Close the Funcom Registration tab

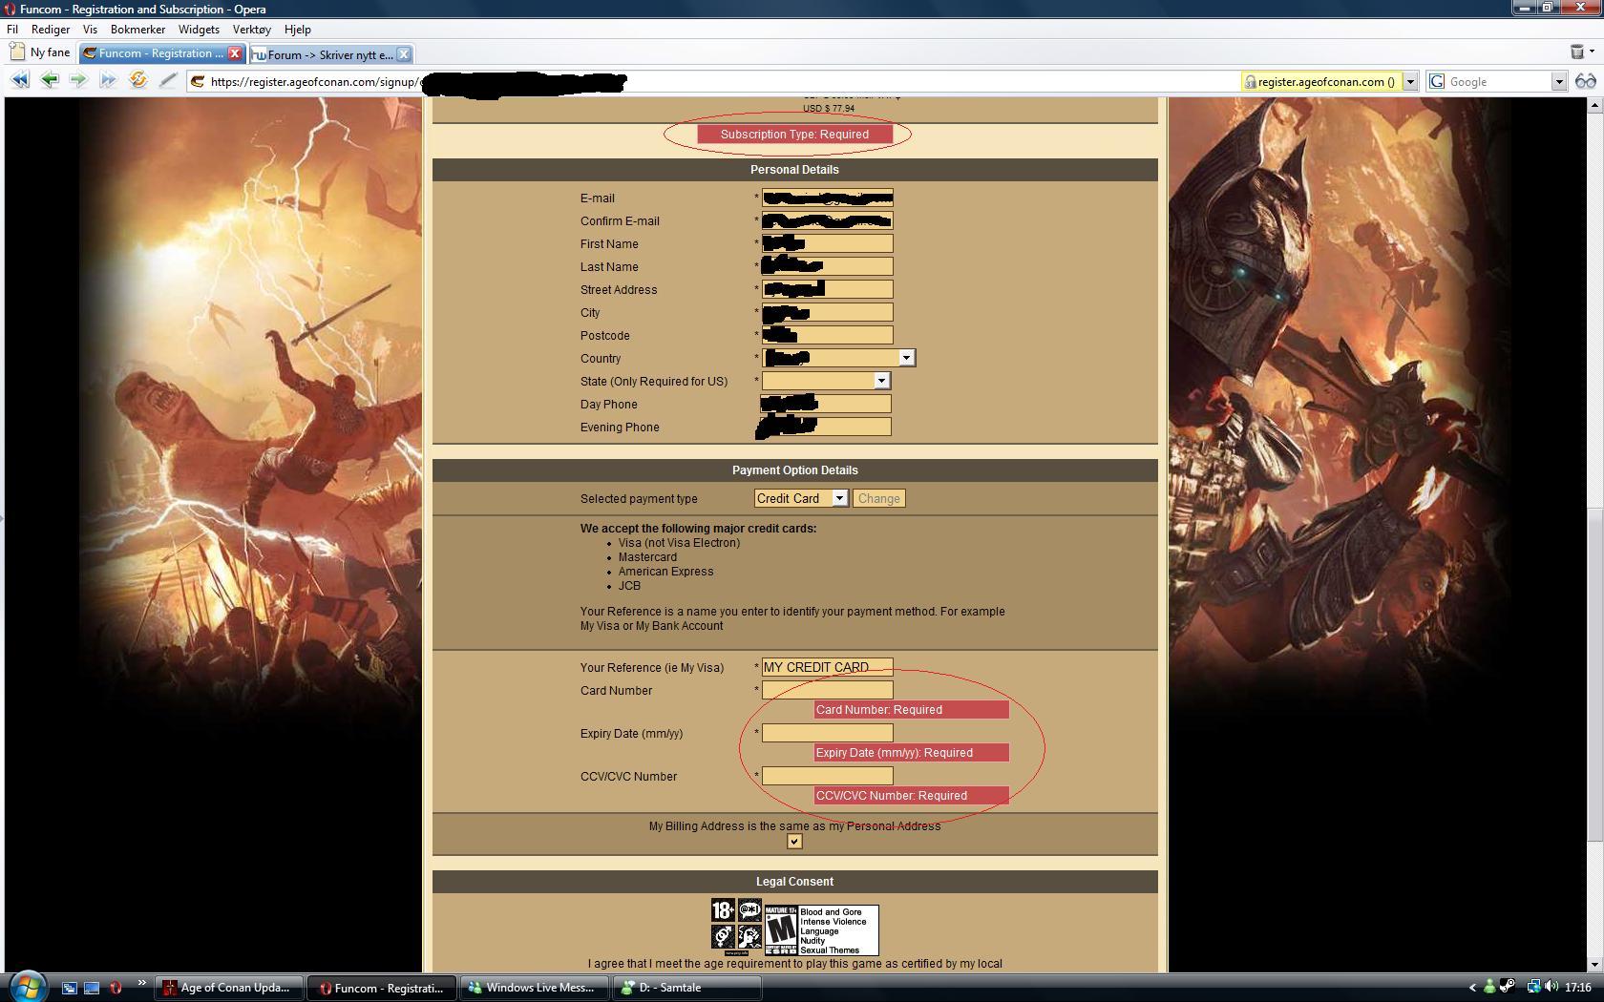(x=235, y=53)
